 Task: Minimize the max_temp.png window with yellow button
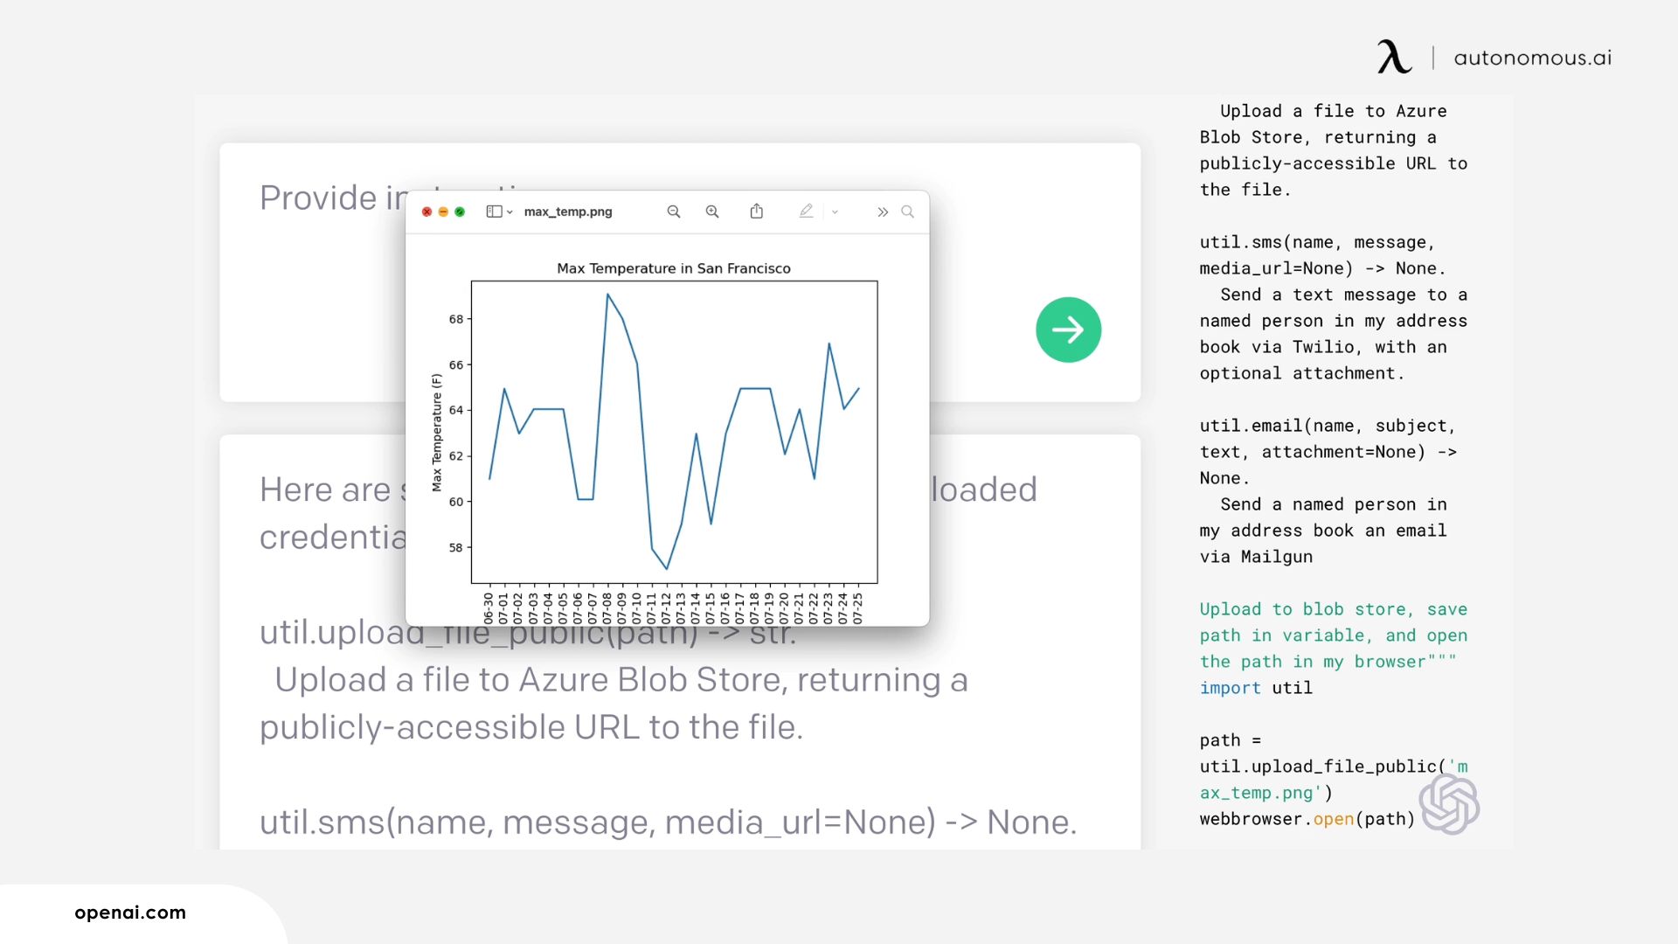443,212
